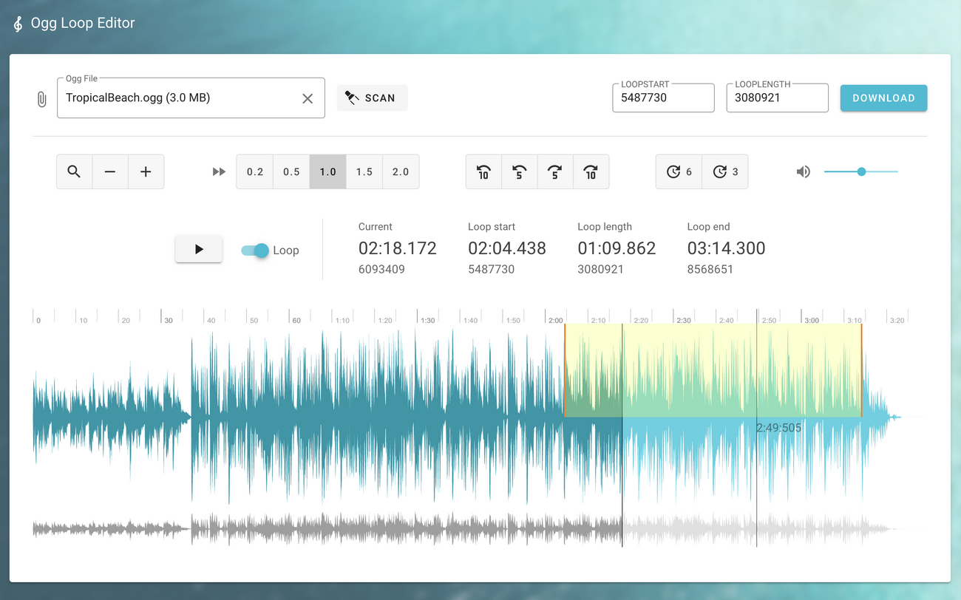Screen dimensions: 961x600
Task: Click the 3-second loop preview icon
Action: 724,171
